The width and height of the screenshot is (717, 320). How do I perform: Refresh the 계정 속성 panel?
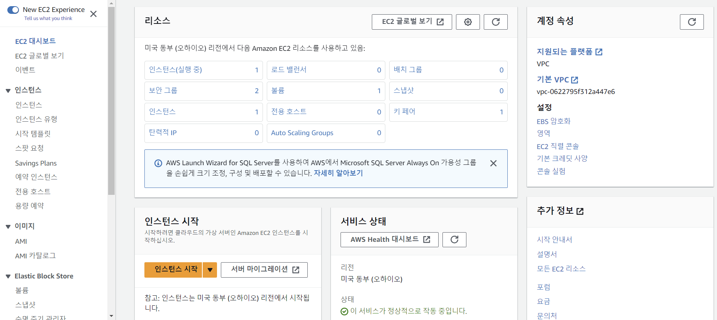click(692, 22)
